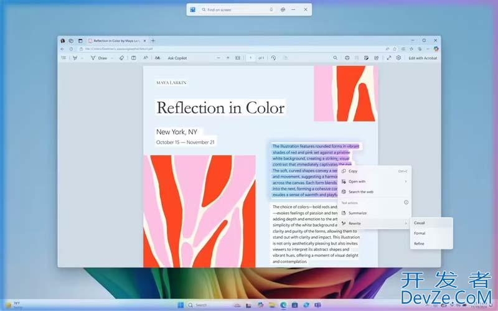Open the three-dot more options in Click to Do bar

pos(293,9)
